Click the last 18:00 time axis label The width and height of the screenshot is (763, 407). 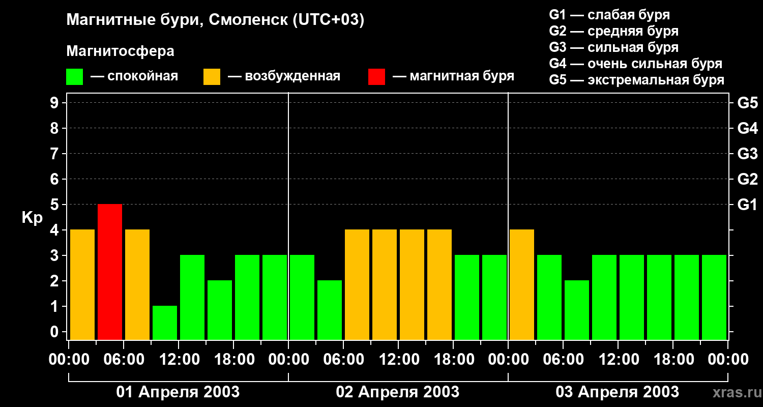(673, 359)
